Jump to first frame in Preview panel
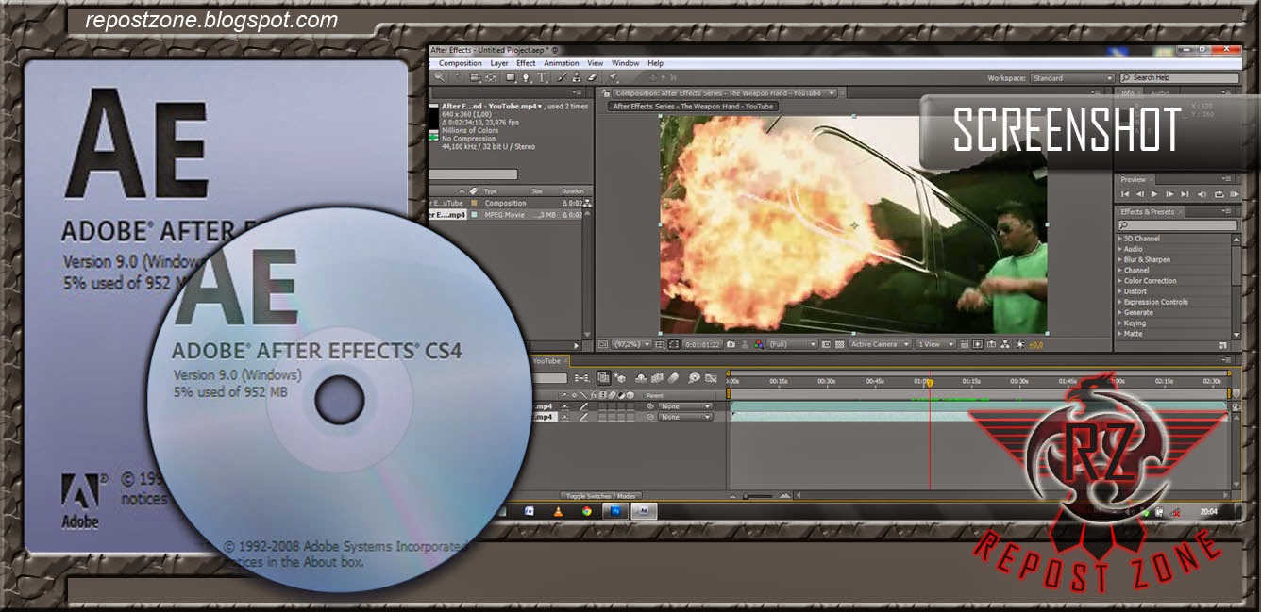Image resolution: width=1261 pixels, height=612 pixels. pos(1125,194)
